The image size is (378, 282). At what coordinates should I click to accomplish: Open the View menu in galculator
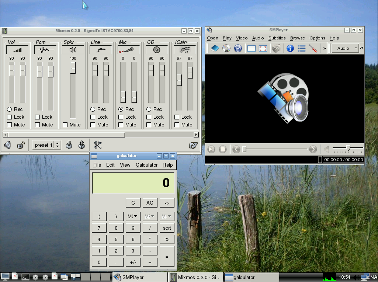point(125,165)
